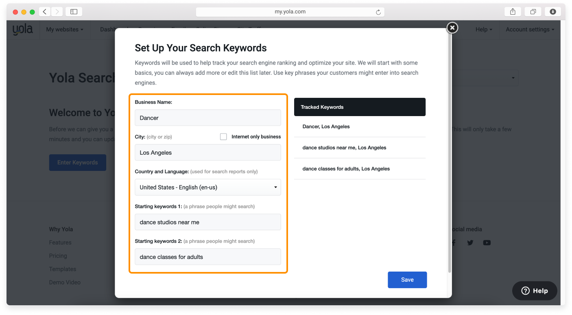Close the keyword setup dialog with the X icon

(x=452, y=28)
